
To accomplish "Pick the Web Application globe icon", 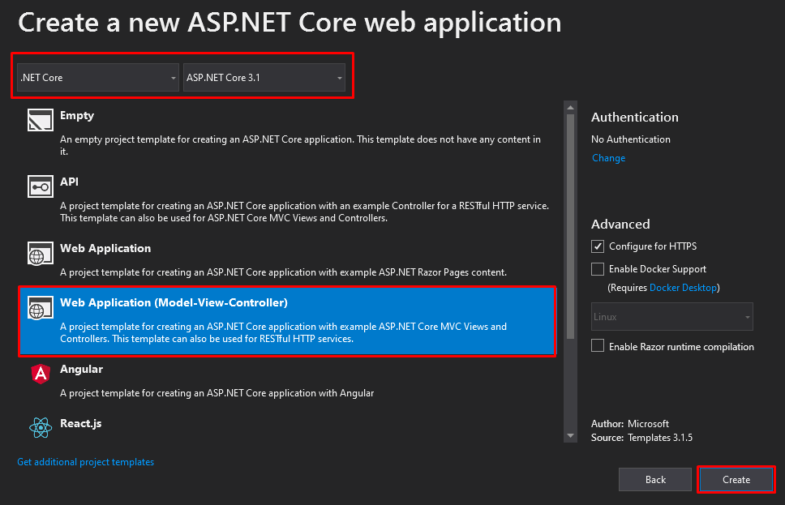I will coord(41,253).
